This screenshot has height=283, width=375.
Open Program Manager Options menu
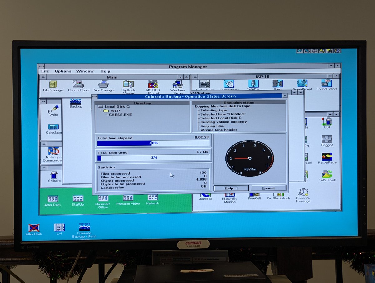pos(63,71)
